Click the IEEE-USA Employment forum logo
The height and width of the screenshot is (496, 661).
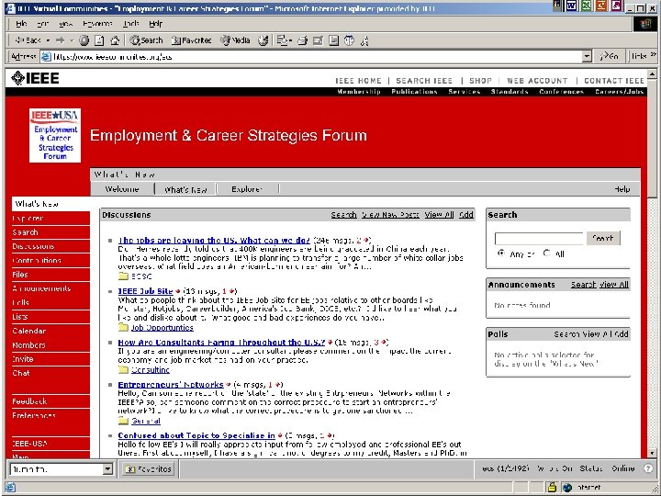click(55, 135)
